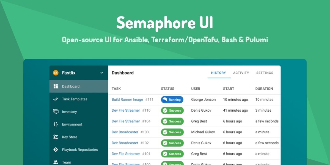
Task: Click the Environment curly braces icon
Action: click(x=56, y=124)
